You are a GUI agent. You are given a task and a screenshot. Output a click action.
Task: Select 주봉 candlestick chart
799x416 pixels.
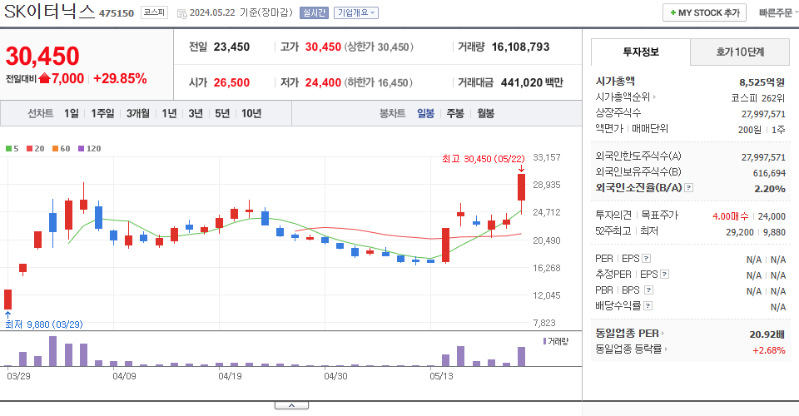point(455,113)
